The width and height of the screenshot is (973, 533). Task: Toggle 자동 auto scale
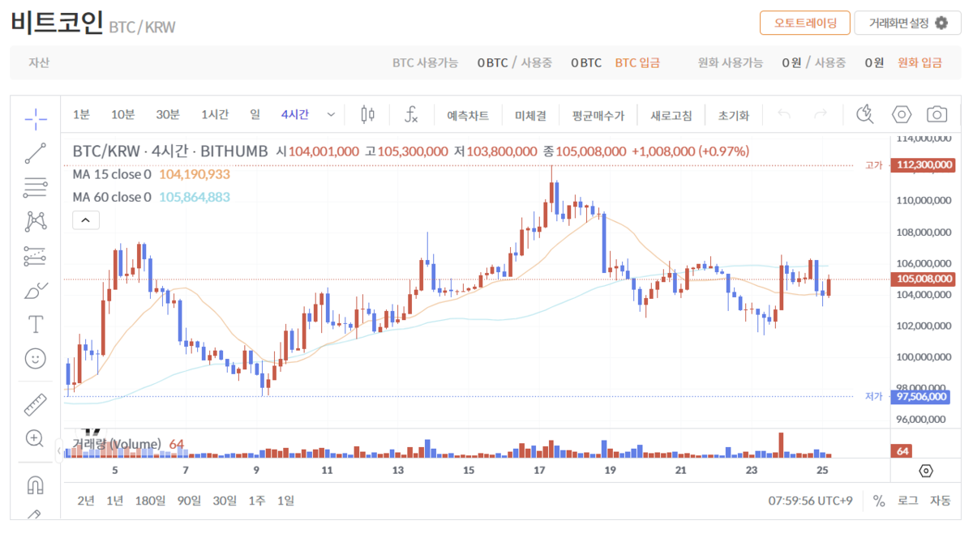tap(940, 501)
